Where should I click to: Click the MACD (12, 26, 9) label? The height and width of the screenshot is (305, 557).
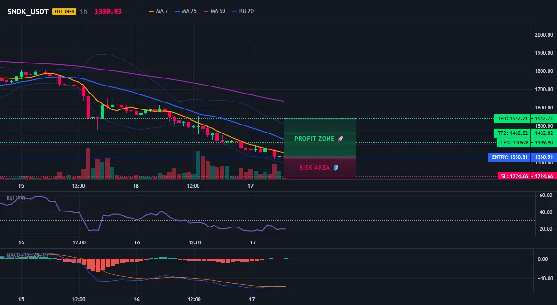[x=27, y=255]
